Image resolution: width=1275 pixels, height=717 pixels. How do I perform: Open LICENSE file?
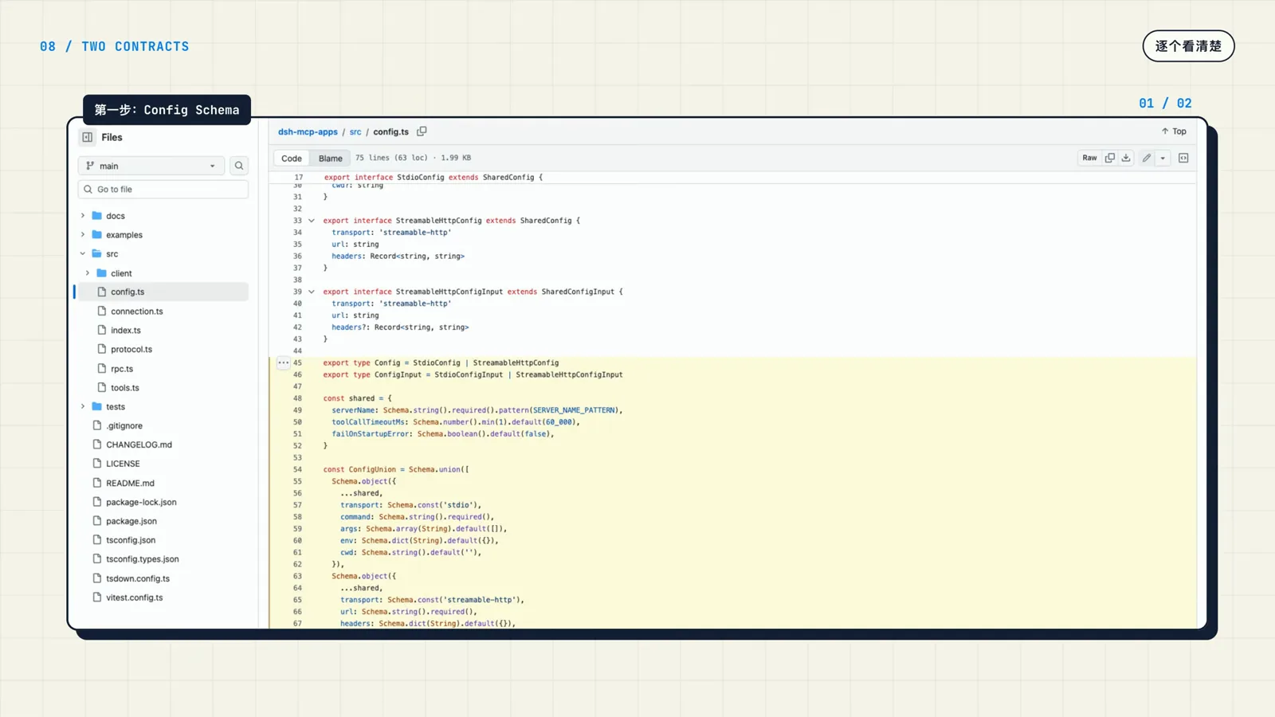pos(123,464)
